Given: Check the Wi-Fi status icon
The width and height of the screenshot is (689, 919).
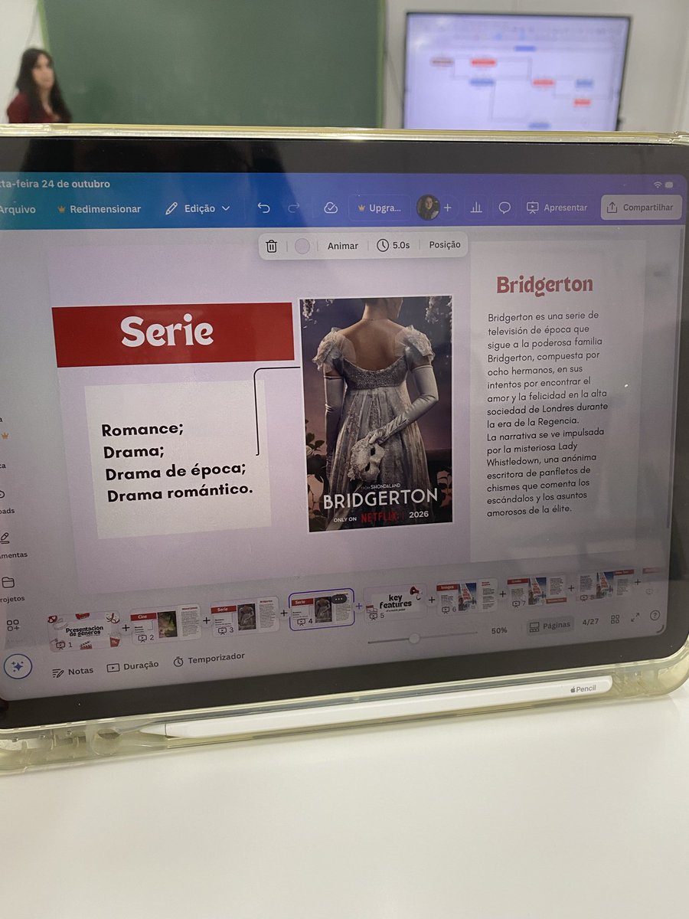Looking at the screenshot, I should coord(658,185).
